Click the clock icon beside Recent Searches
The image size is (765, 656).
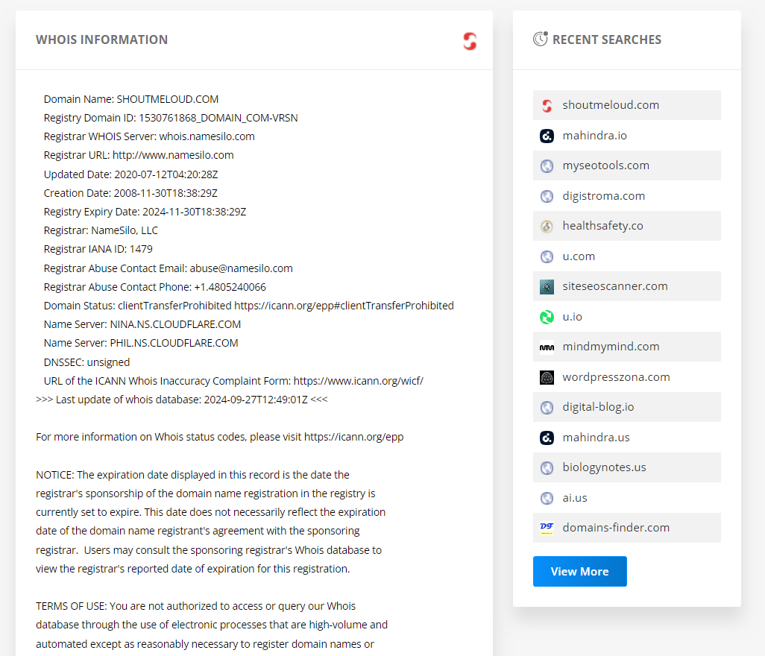541,40
